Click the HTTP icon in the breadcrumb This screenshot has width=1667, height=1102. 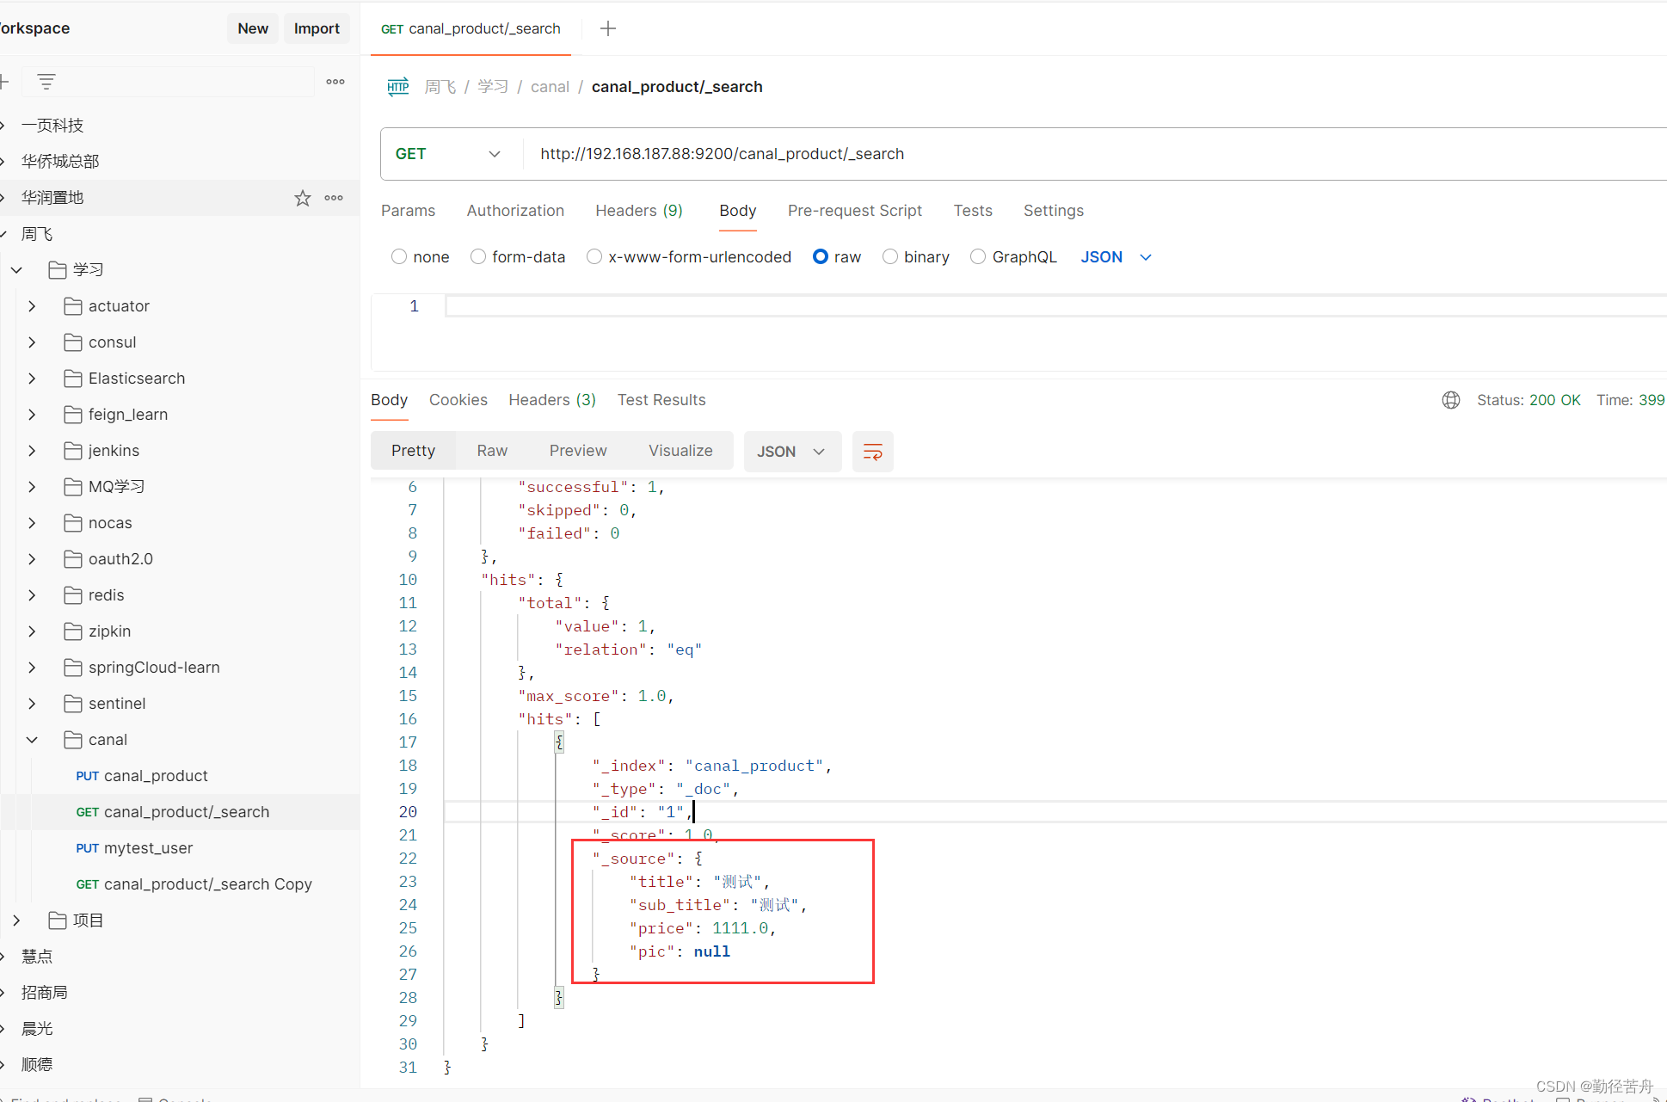click(397, 87)
